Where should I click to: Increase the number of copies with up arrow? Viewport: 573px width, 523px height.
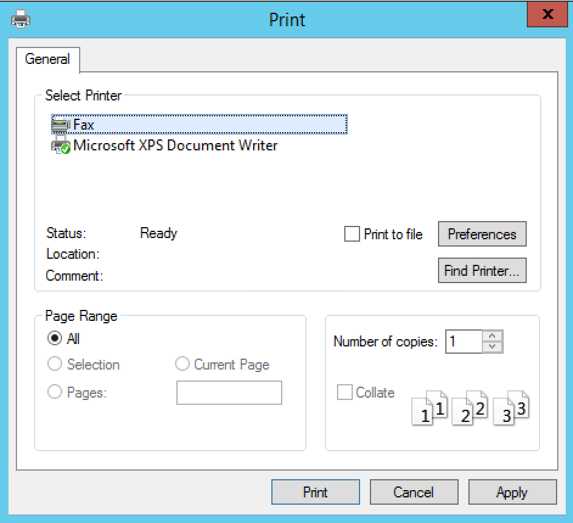(x=492, y=335)
